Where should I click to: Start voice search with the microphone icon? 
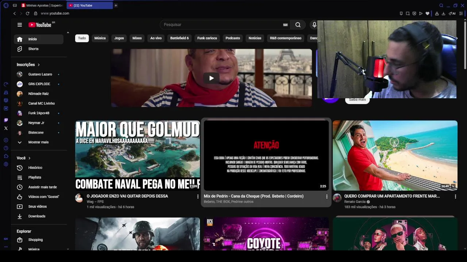[x=314, y=25]
